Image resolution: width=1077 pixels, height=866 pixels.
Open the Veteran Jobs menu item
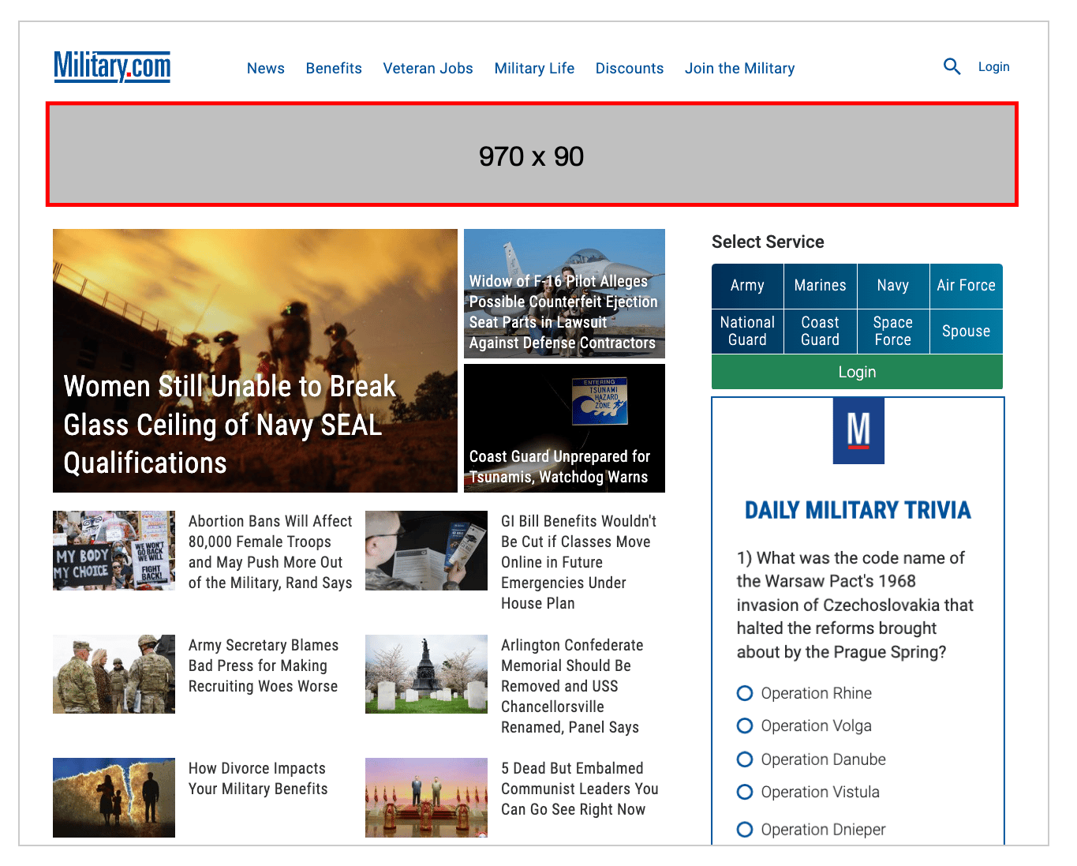click(x=428, y=69)
